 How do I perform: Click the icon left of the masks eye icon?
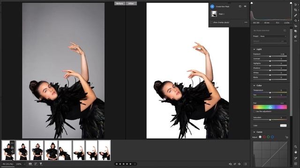pyautogui.click(x=240, y=7)
